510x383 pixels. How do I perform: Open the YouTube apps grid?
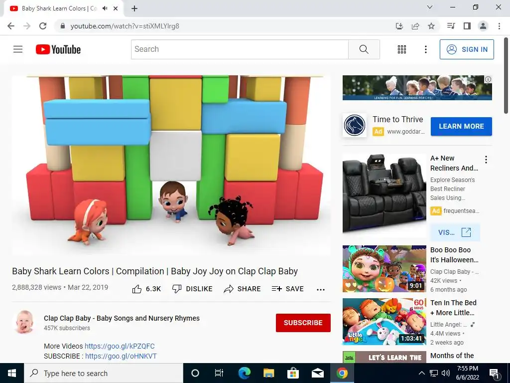402,49
